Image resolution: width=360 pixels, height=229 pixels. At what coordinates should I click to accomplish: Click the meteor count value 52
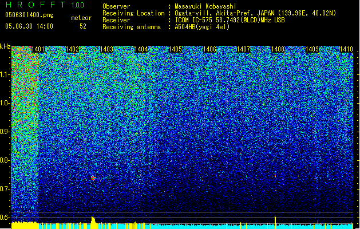83,26
